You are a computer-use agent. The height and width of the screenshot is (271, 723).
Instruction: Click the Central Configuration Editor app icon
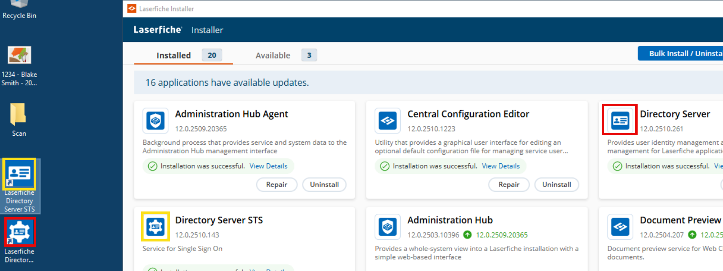click(x=388, y=120)
